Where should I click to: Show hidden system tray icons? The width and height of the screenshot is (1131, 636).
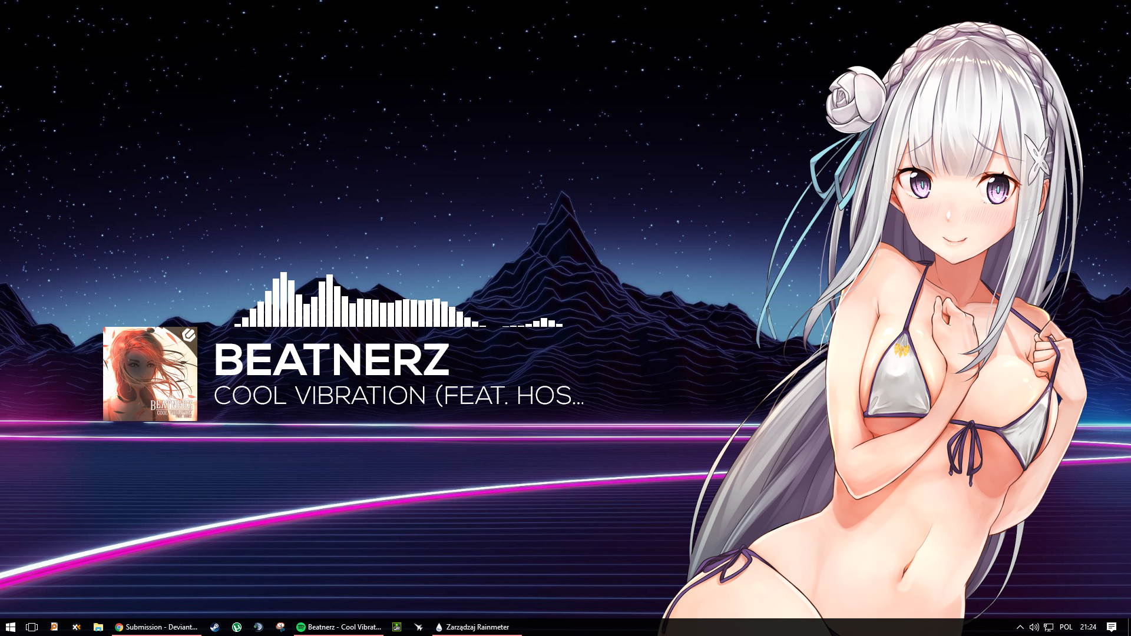click(1020, 627)
